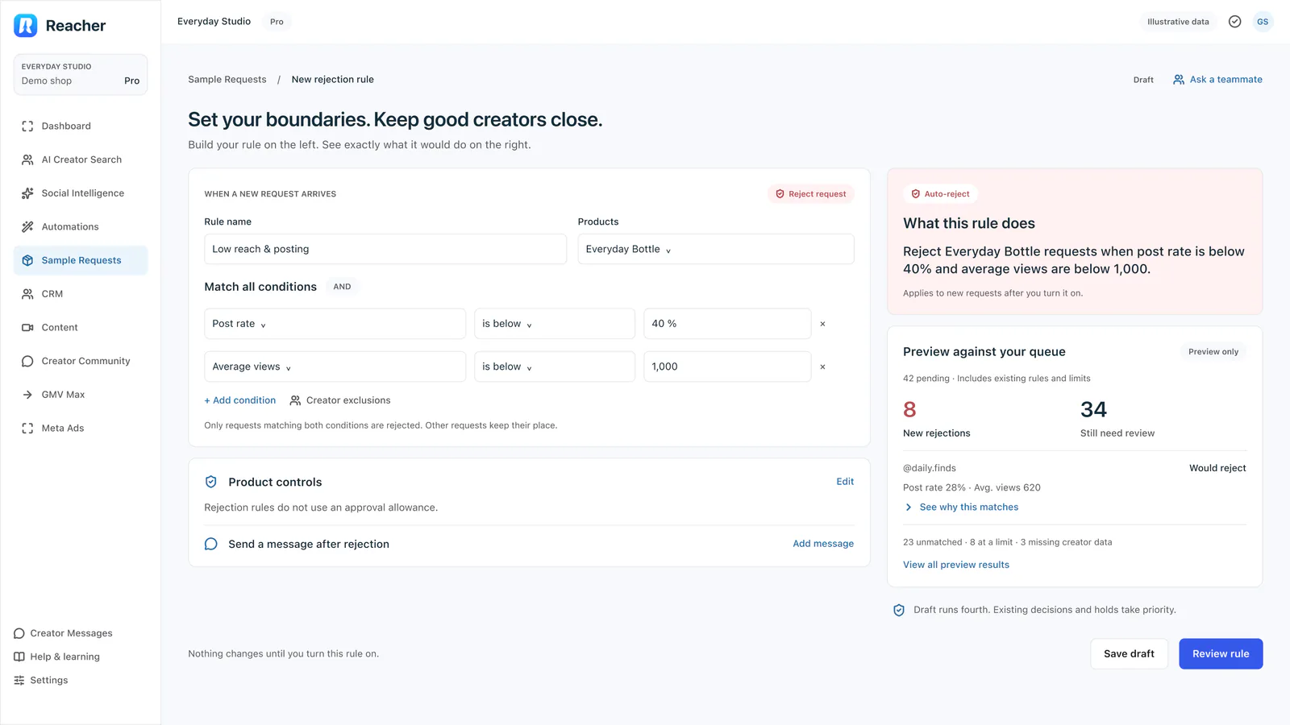Click the Review rule button
The image size is (1290, 725).
(1221, 654)
